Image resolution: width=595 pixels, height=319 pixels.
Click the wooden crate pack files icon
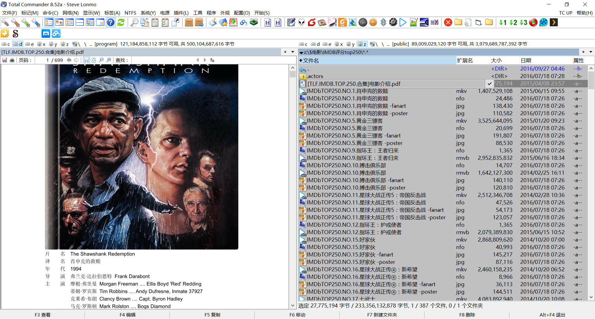(189, 22)
